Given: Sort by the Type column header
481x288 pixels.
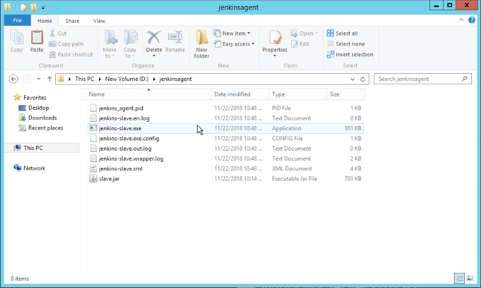Looking at the screenshot, I should pos(298,94).
